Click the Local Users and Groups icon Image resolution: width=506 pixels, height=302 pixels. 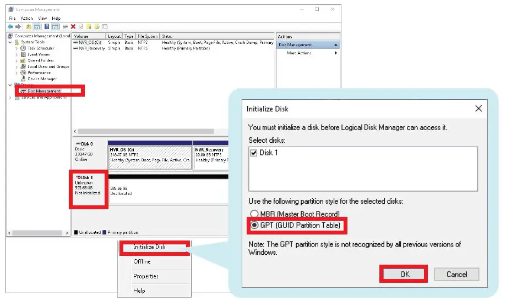[x=23, y=66]
